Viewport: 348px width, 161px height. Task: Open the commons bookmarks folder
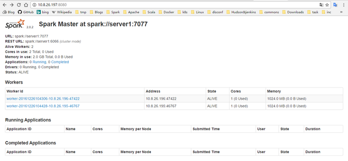[x=269, y=12]
